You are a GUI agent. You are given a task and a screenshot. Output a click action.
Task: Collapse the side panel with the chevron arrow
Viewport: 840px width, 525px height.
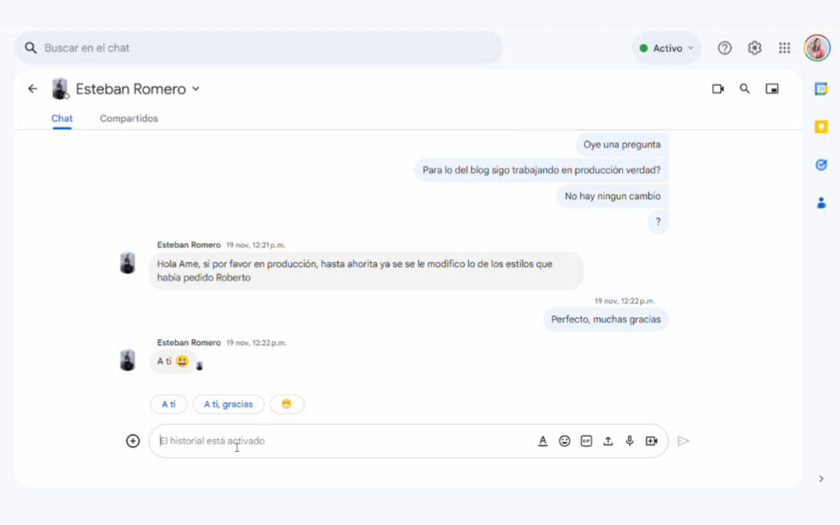(821, 479)
